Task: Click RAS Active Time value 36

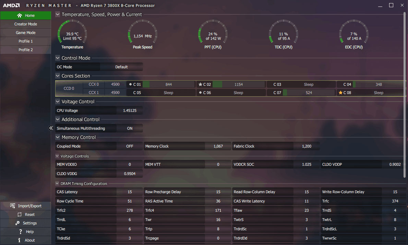Action: pos(218,201)
